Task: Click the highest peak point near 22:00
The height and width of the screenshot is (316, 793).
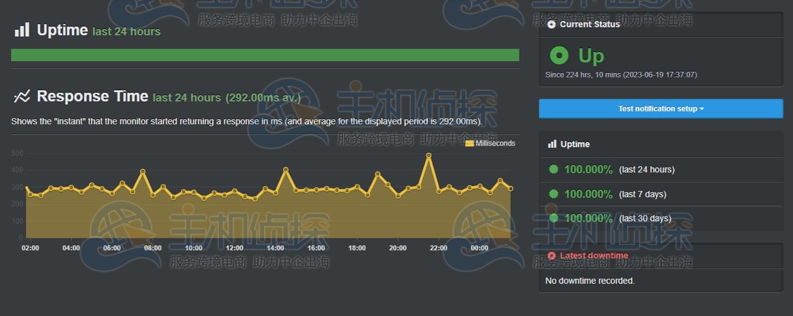Action: click(x=428, y=156)
